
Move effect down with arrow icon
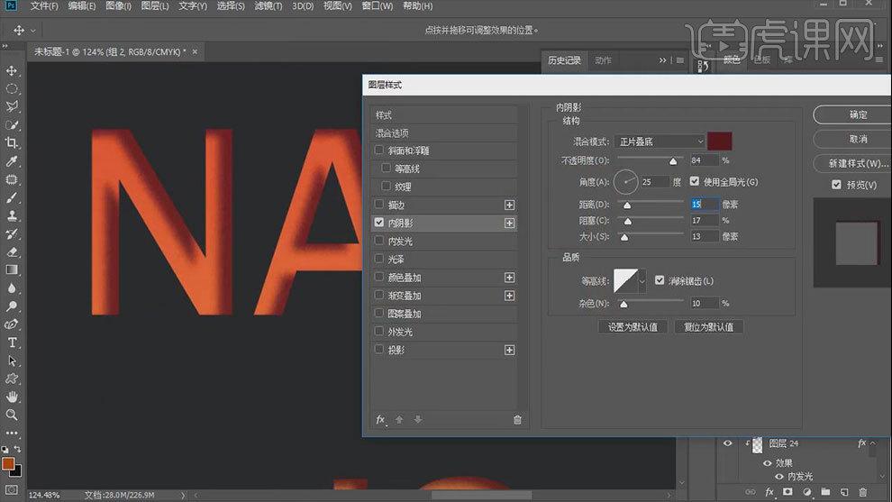pos(417,419)
